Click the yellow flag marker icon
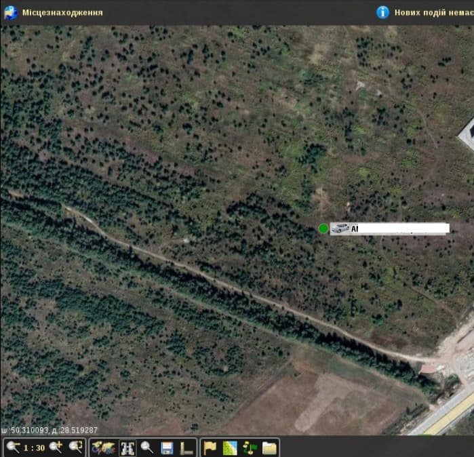Screen dimensions: 474x457 tap(210, 448)
